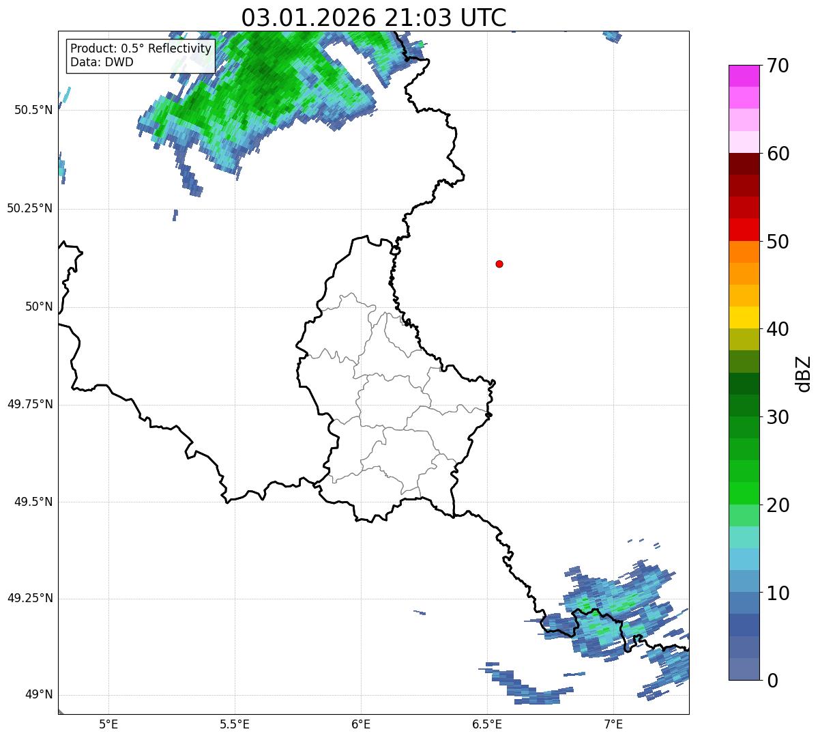Screen dimensions: 820x738
Task: Click the 50.5°N latitude label
Action: (x=33, y=110)
